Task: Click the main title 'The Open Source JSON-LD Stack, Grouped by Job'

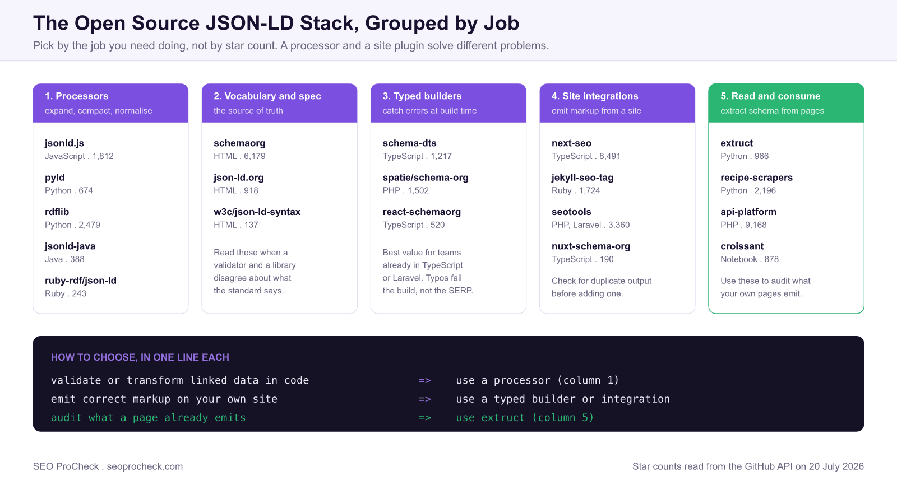Action: 276,23
